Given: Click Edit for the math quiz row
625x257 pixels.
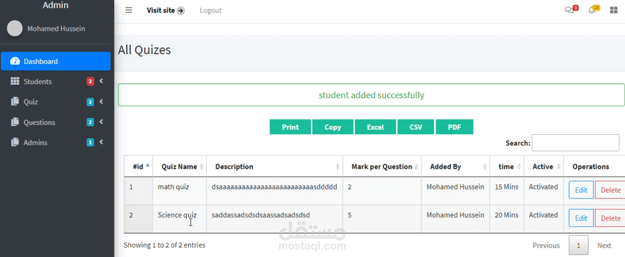Looking at the screenshot, I should pos(581,190).
